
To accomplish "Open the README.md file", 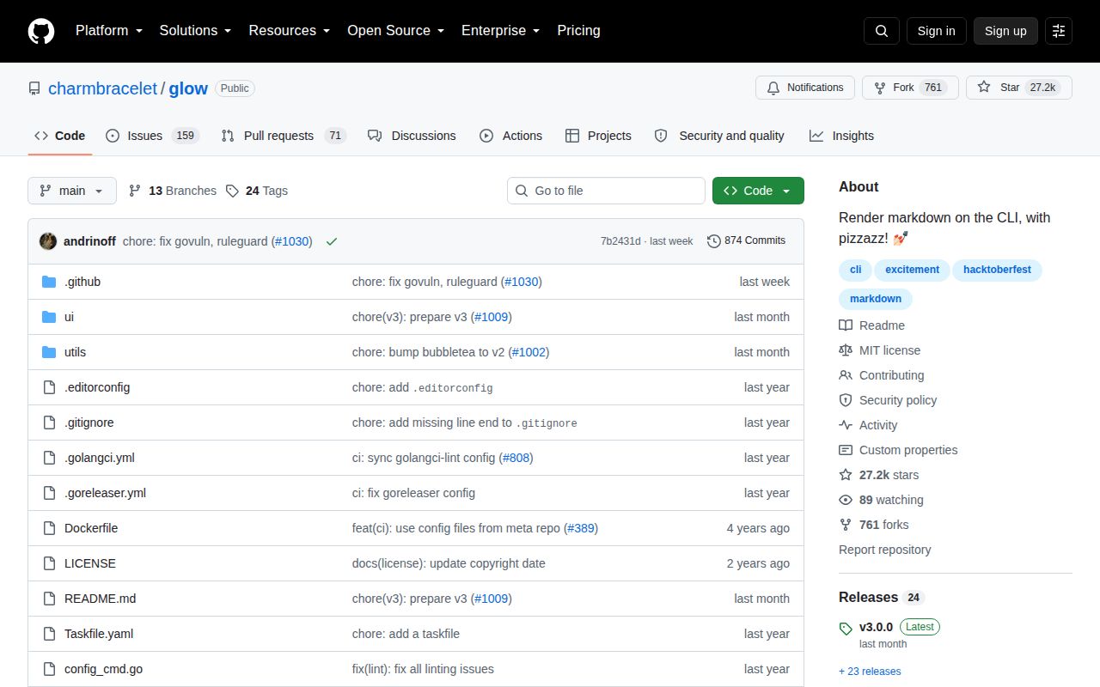I will pos(100,599).
